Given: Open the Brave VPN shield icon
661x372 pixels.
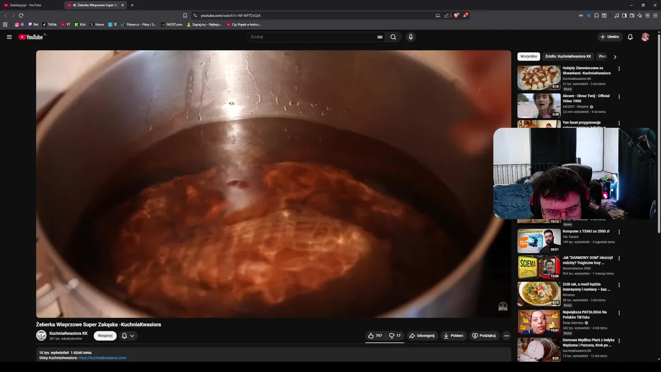Looking at the screenshot, I should [648, 16].
